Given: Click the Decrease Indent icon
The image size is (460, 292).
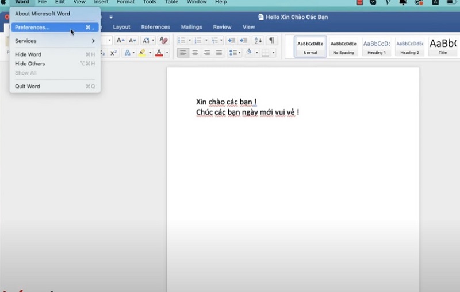Looking at the screenshot, I should pos(231,41).
